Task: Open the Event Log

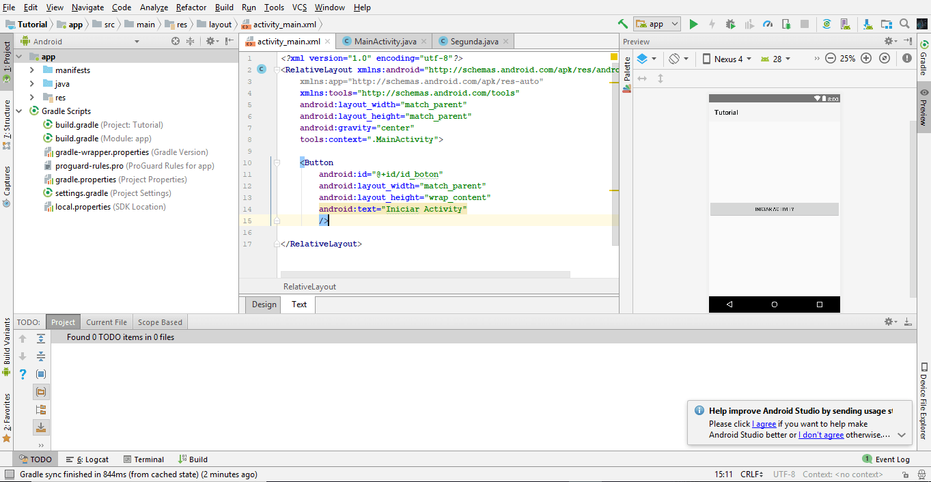Action: tap(886, 459)
